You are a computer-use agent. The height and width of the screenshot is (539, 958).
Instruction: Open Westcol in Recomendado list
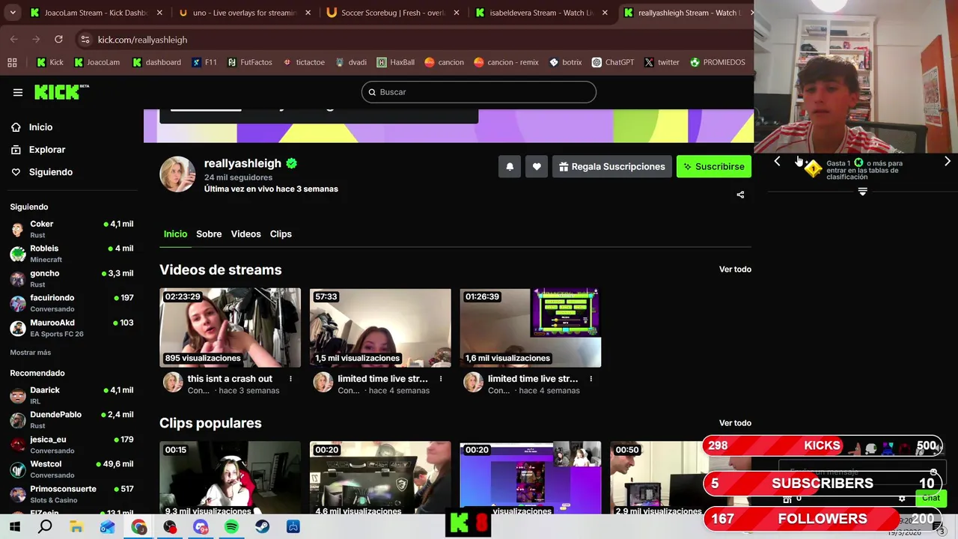(x=72, y=469)
